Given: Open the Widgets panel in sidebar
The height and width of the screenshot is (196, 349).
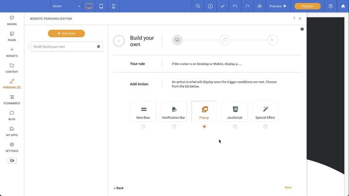Looking at the screenshot, I should [12, 52].
